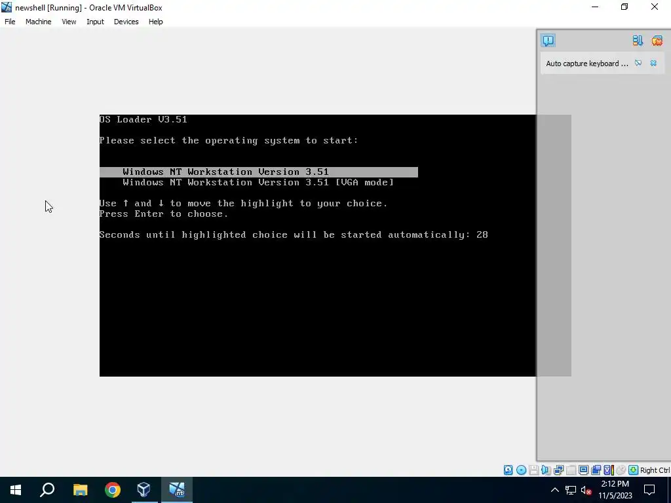
Task: Close the VirtualBox VM window
Action: point(655,7)
